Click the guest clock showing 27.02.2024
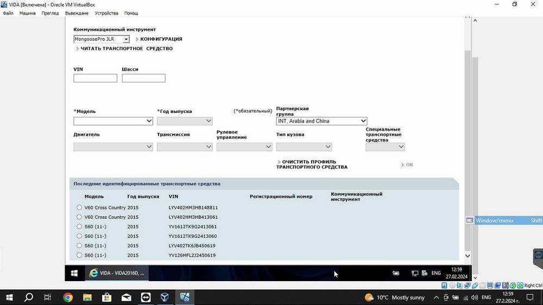The width and height of the screenshot is (543, 305). 457,273
